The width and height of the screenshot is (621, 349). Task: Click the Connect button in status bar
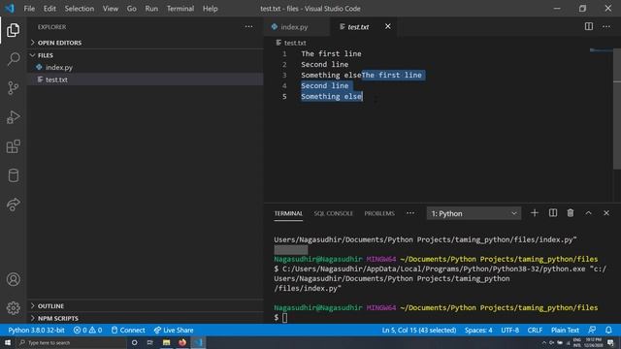[x=128, y=330]
